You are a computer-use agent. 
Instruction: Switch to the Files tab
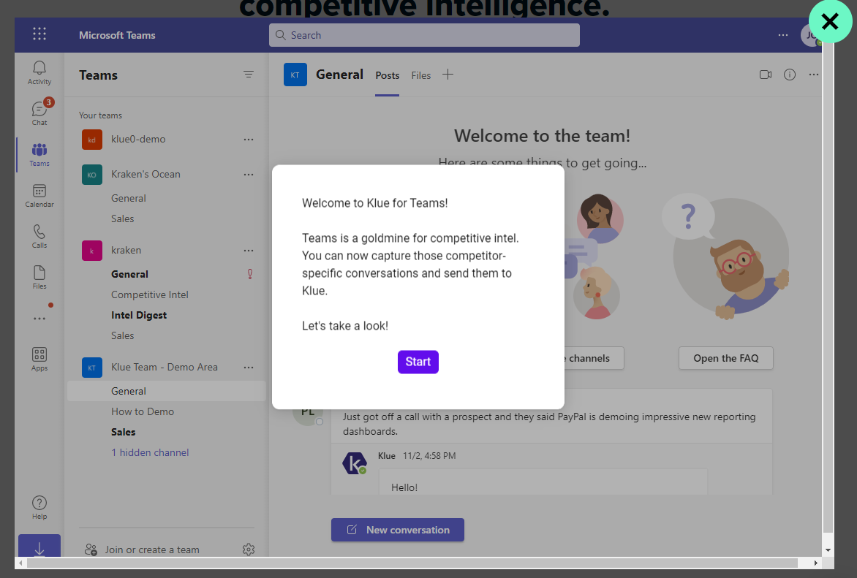421,75
